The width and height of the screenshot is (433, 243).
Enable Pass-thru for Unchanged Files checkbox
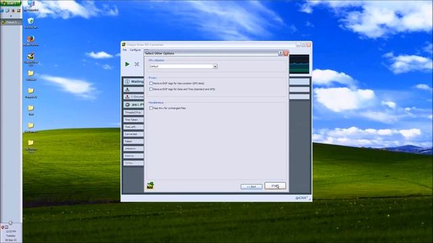pos(151,108)
